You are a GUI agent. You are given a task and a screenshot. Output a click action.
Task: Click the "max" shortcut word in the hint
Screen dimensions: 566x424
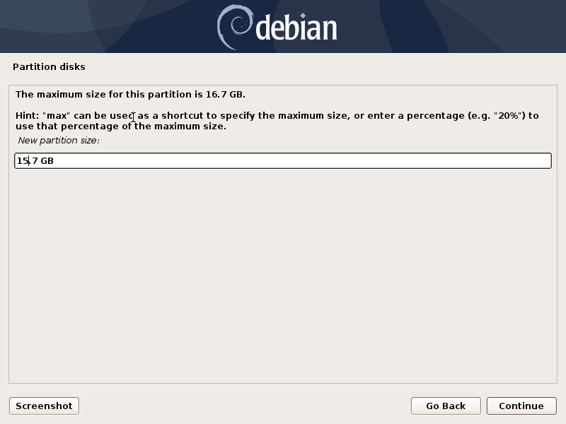coord(57,116)
